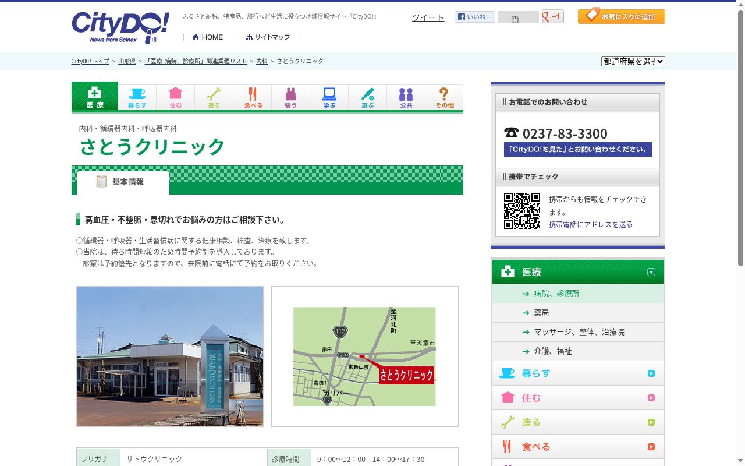Click 山形県 breadcrumb link
The height and width of the screenshot is (466, 745).
[x=127, y=61]
